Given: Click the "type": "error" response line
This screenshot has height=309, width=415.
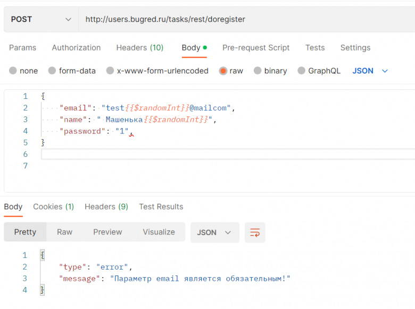Looking at the screenshot, I should pyautogui.click(x=96, y=267).
